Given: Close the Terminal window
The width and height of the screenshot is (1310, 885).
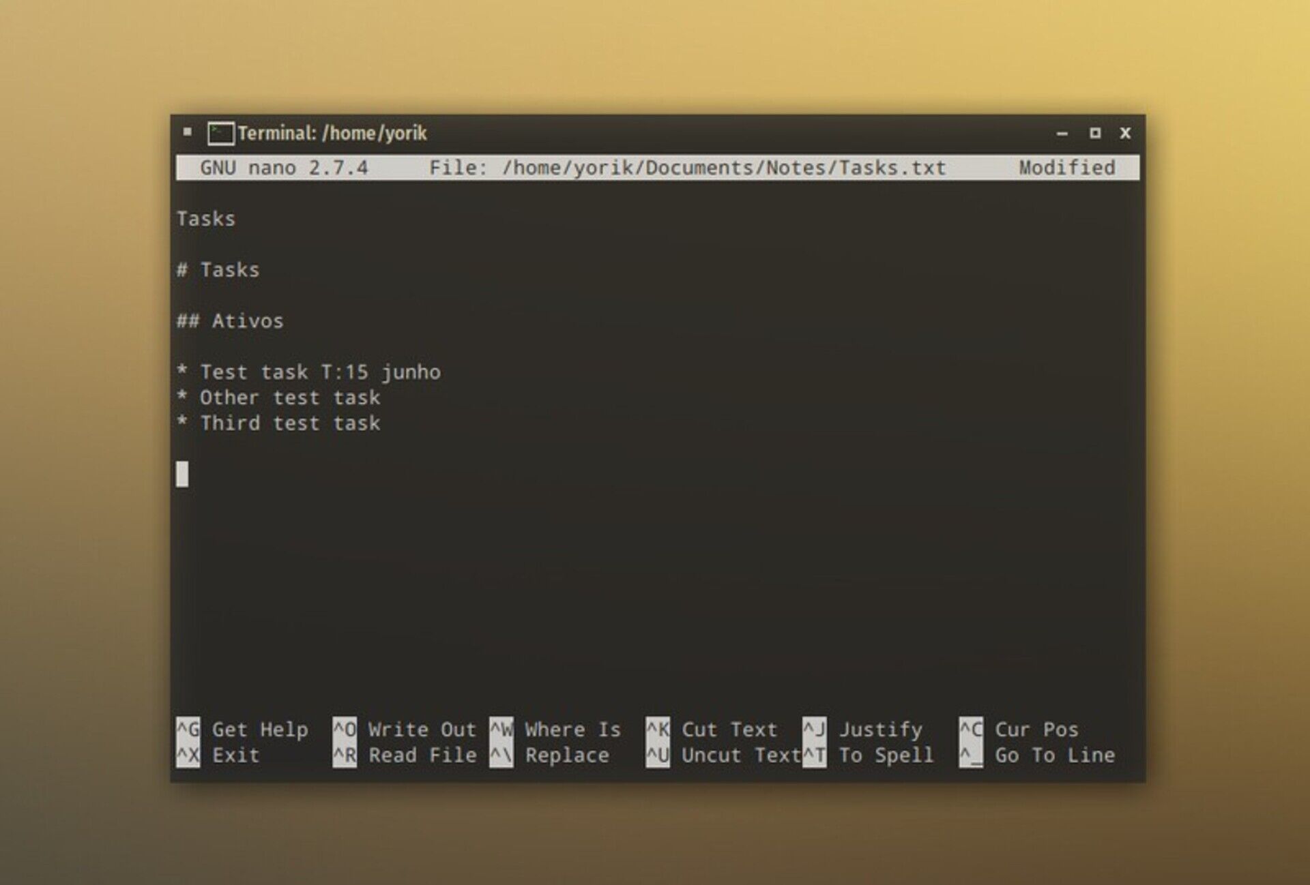Looking at the screenshot, I should [1125, 133].
